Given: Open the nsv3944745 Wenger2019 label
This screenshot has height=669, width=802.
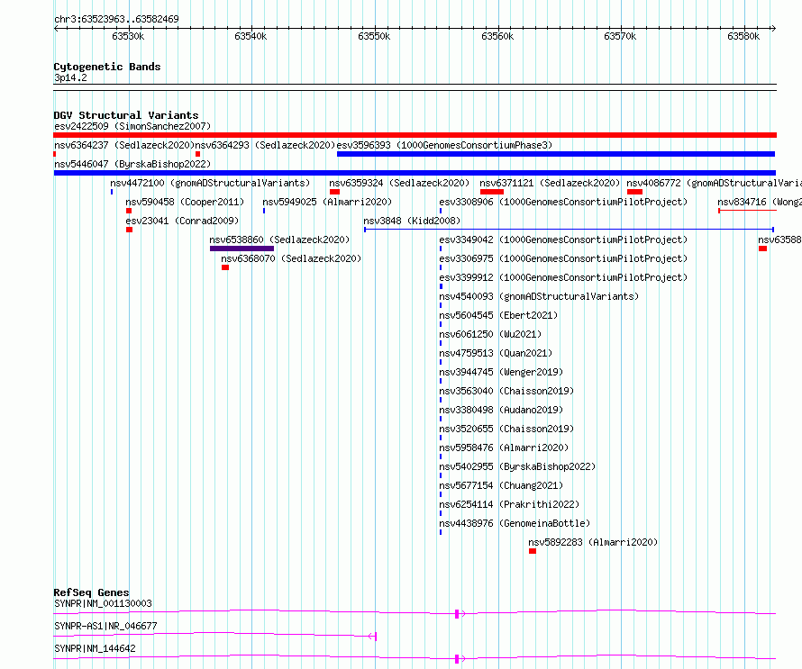Looking at the screenshot, I should tap(501, 372).
